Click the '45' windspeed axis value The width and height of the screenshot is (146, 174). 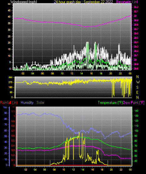9,10
